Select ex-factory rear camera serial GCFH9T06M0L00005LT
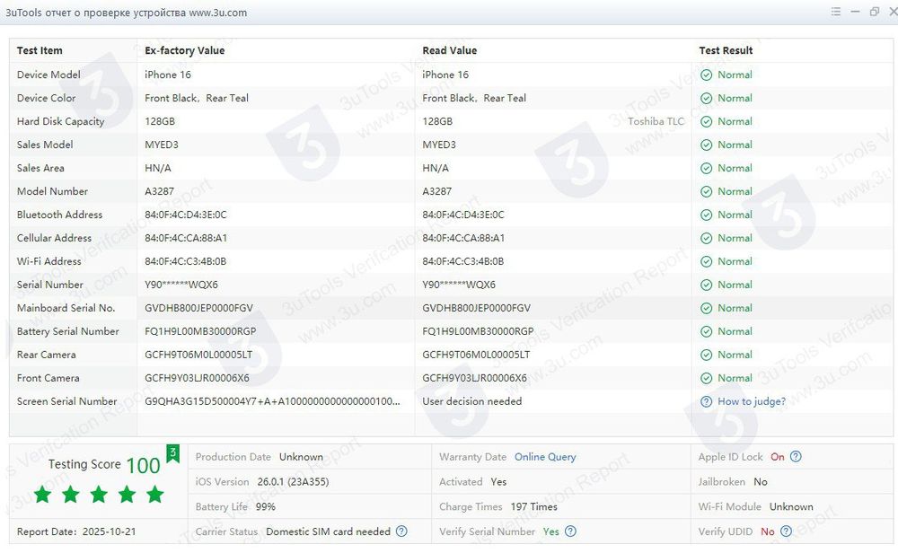Image resolution: width=898 pixels, height=553 pixels. (x=198, y=355)
